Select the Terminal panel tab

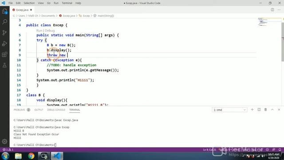point(75,110)
